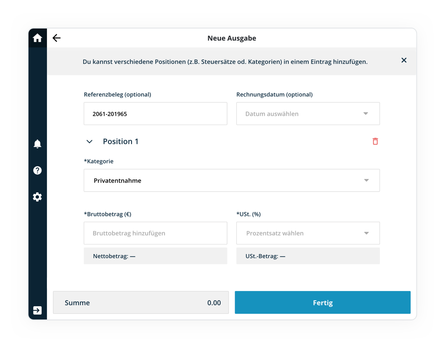Click the Position 1 section heading
The image size is (445, 348).
click(x=121, y=142)
